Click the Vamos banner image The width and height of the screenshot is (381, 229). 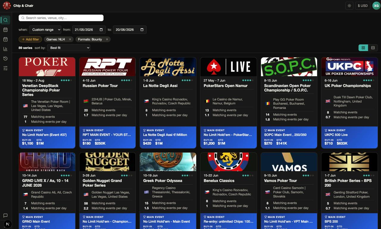[289, 162]
